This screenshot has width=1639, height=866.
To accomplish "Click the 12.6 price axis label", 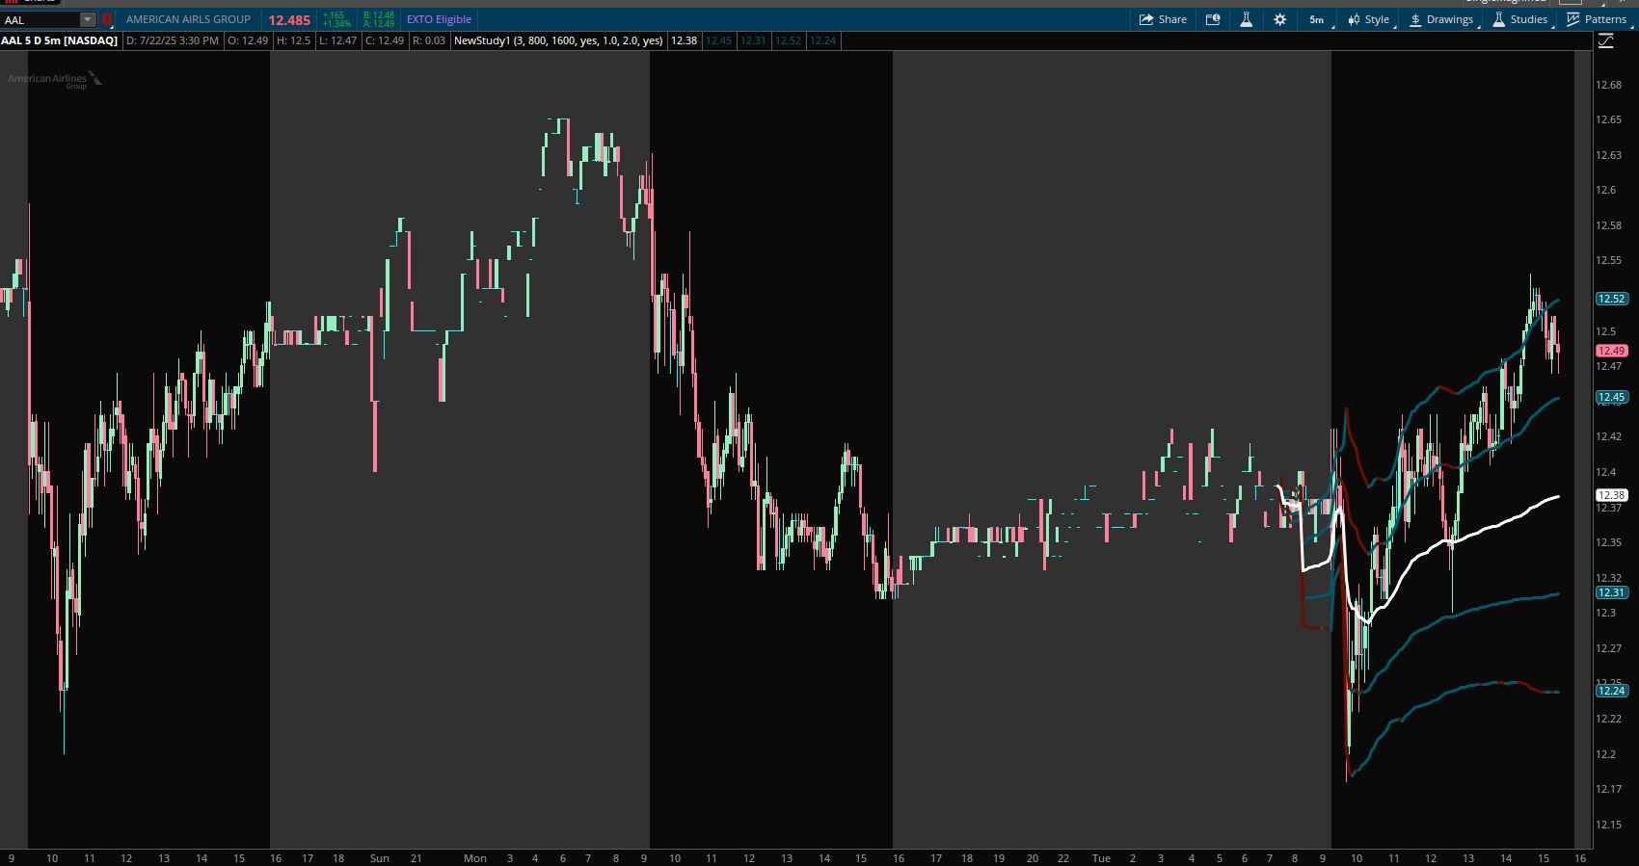I will coord(1605,190).
